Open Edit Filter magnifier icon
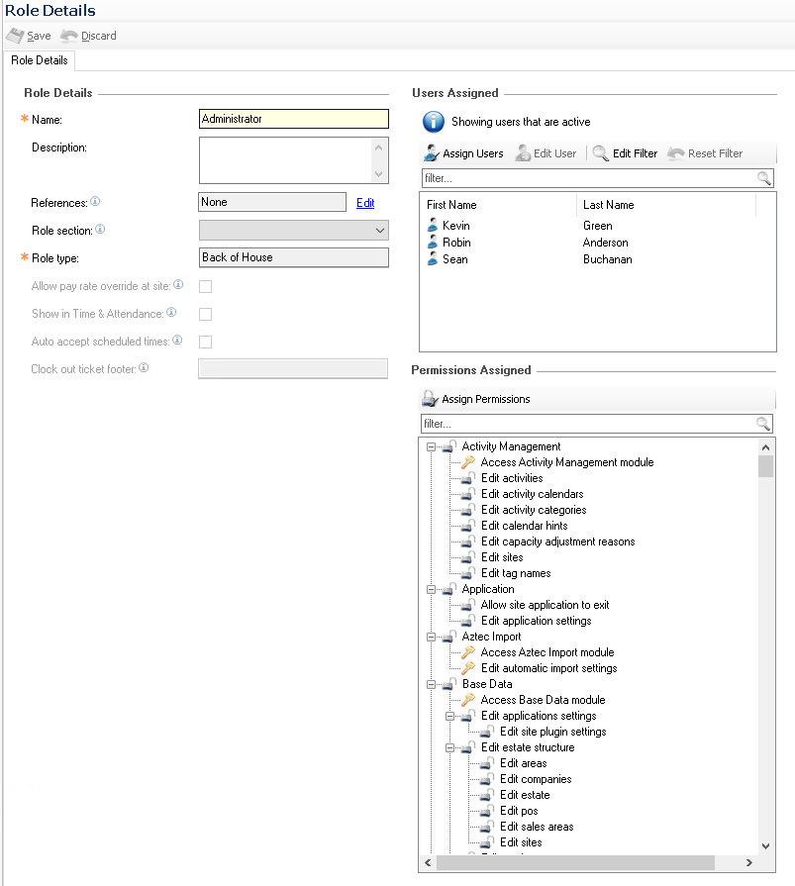The height and width of the screenshot is (886, 795). pyautogui.click(x=601, y=153)
